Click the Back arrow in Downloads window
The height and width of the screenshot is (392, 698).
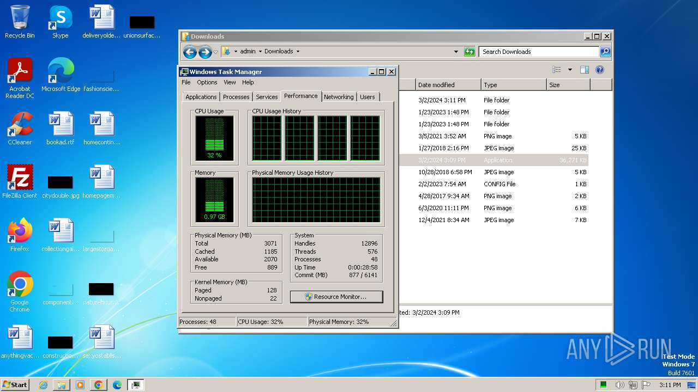point(190,52)
